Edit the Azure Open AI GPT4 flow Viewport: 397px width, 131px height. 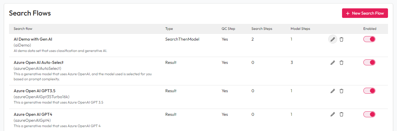tap(332, 114)
